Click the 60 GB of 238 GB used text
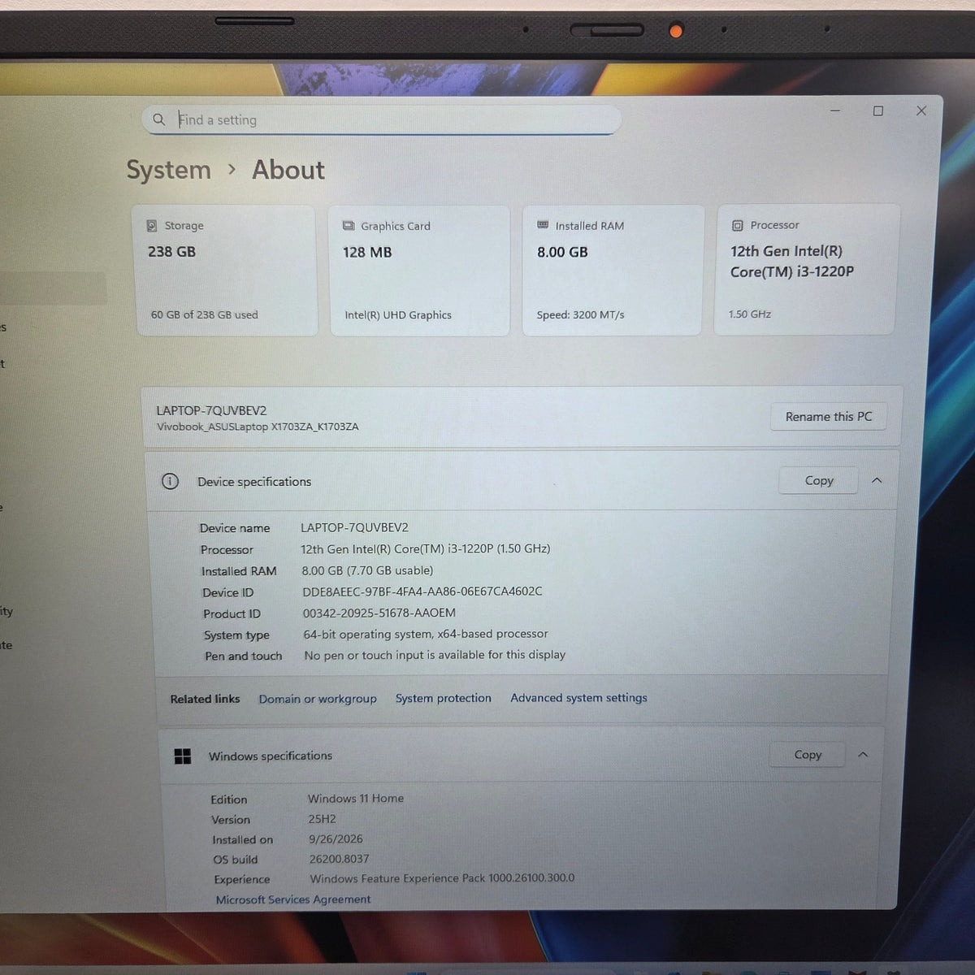The height and width of the screenshot is (975, 975). tap(204, 314)
